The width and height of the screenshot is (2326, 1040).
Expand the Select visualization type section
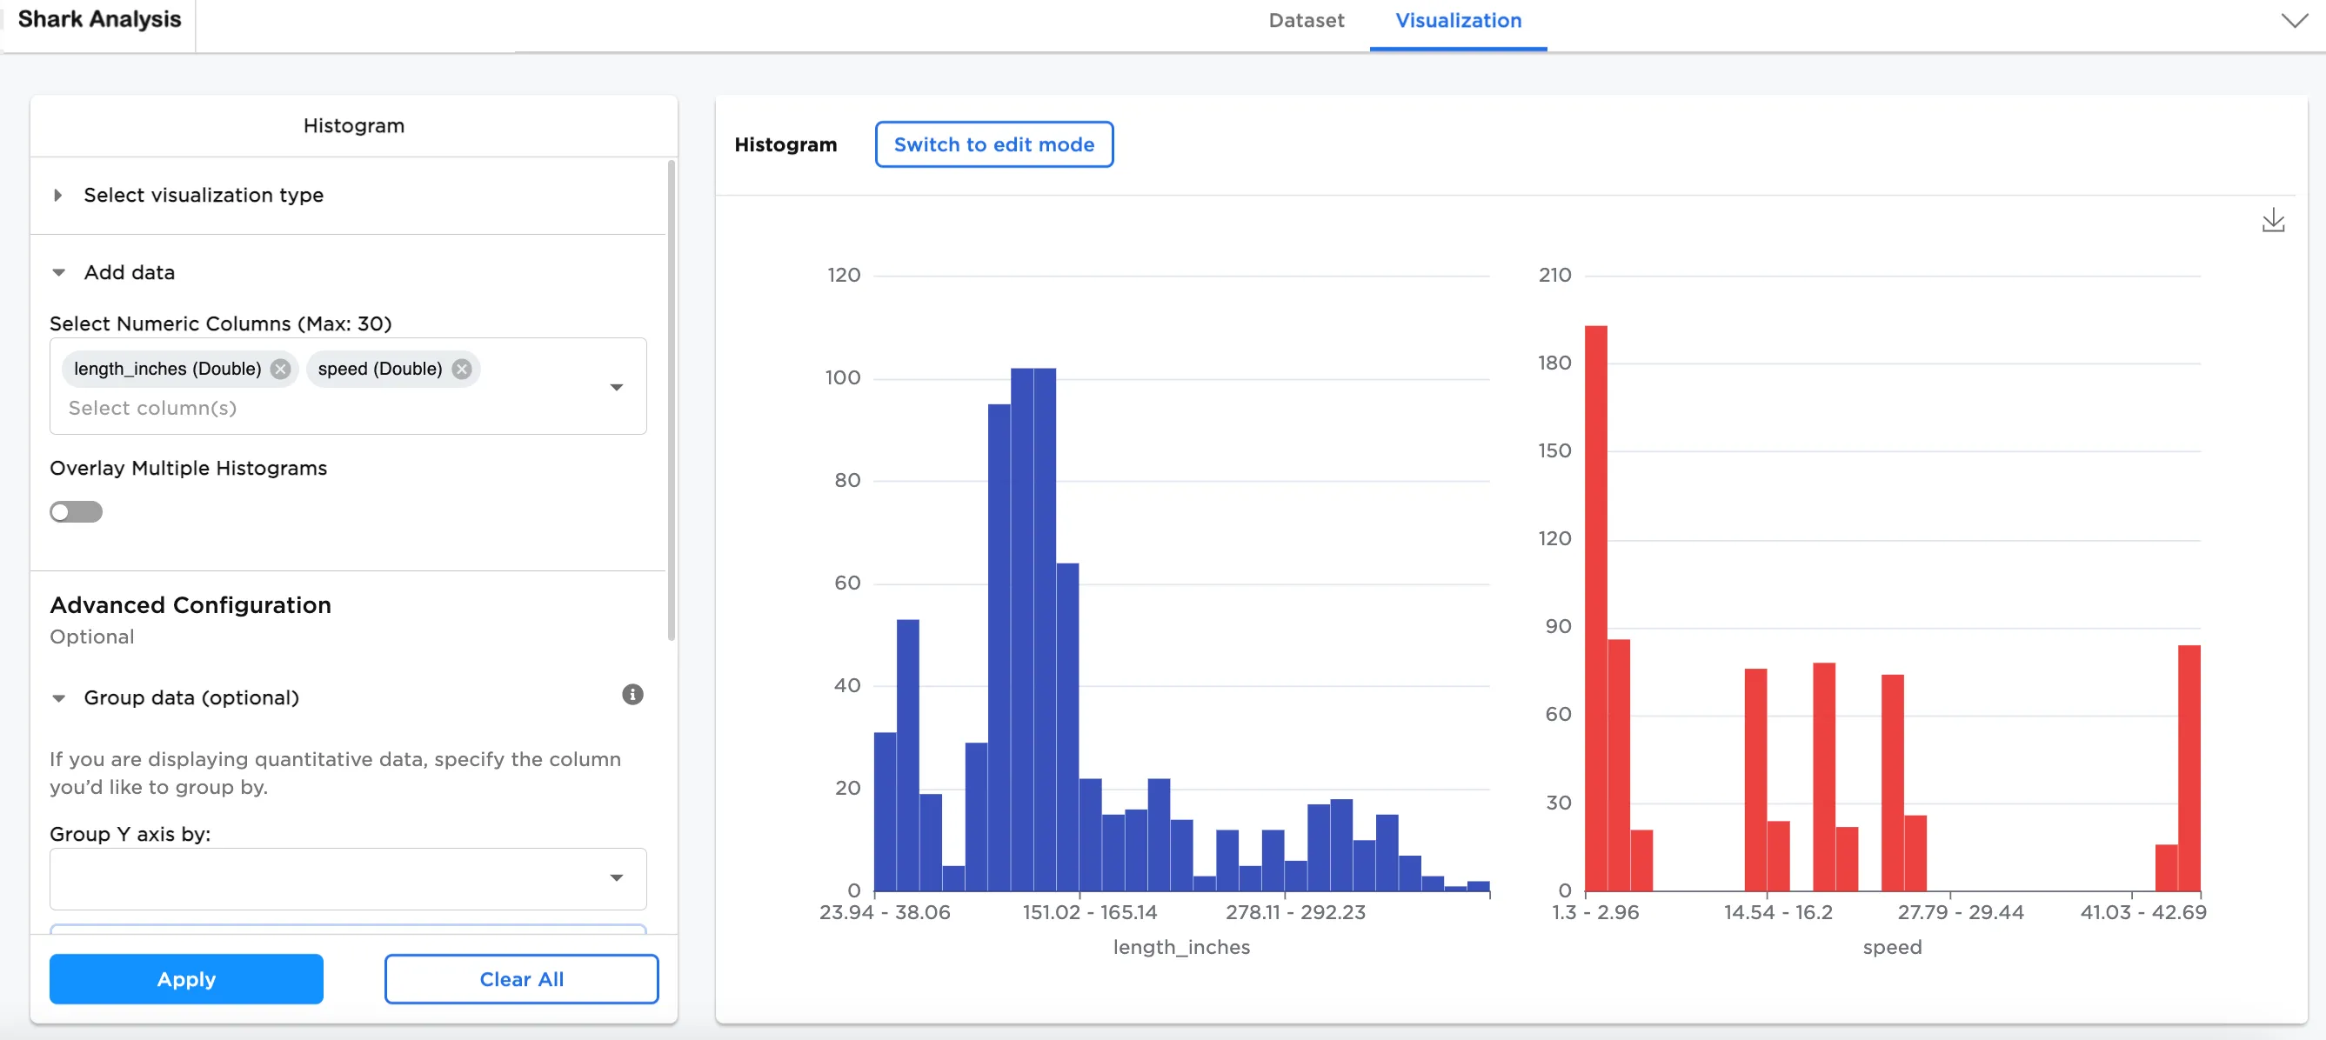click(58, 195)
